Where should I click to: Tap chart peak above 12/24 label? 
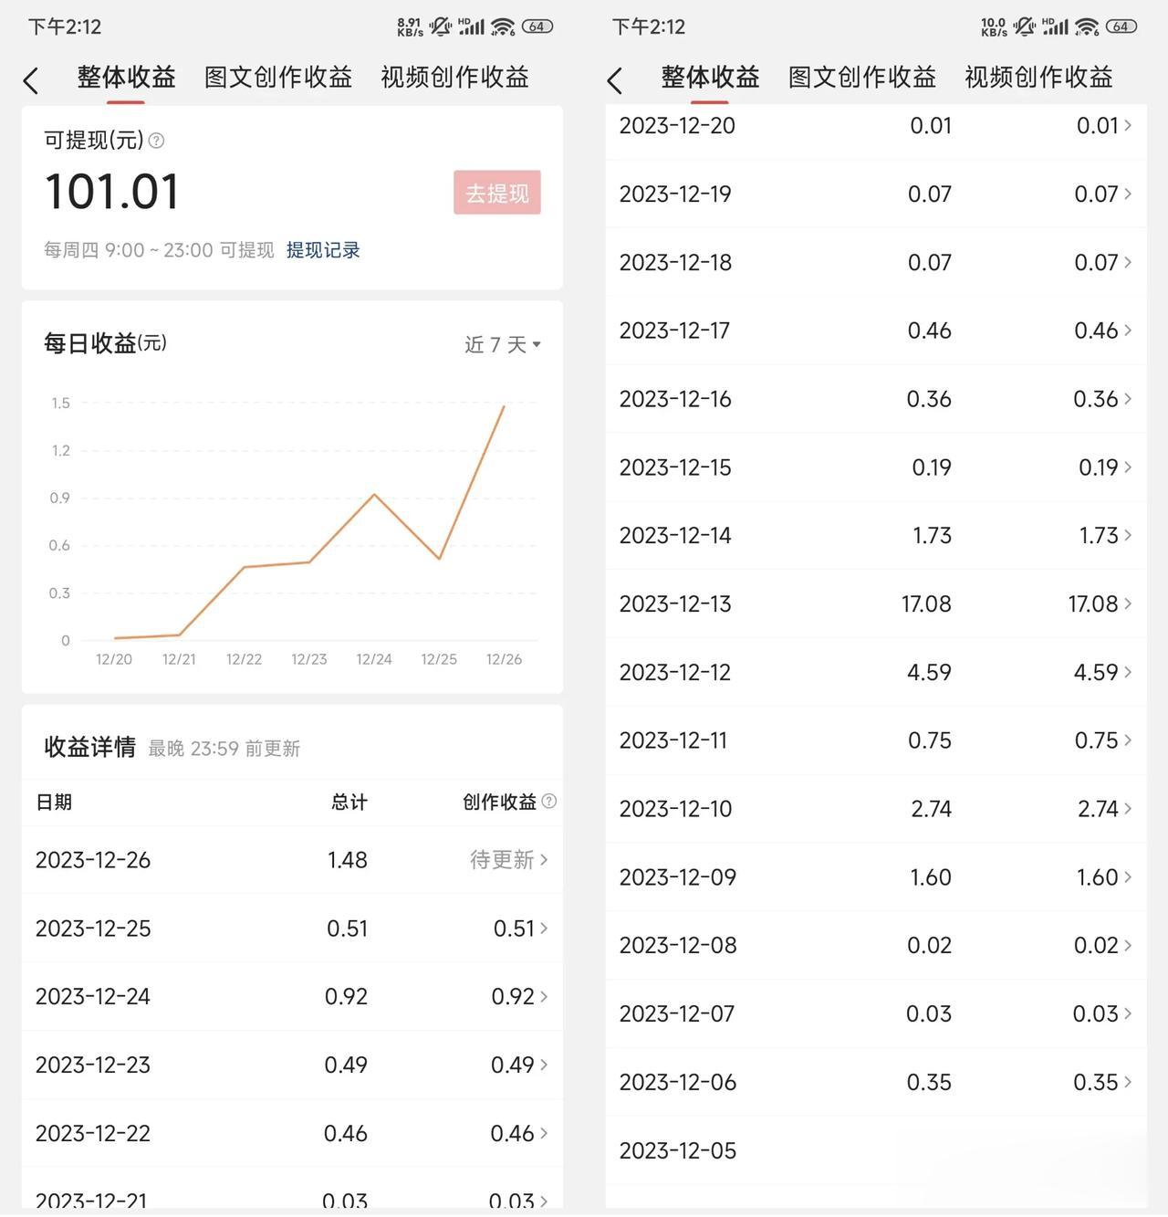point(374,495)
